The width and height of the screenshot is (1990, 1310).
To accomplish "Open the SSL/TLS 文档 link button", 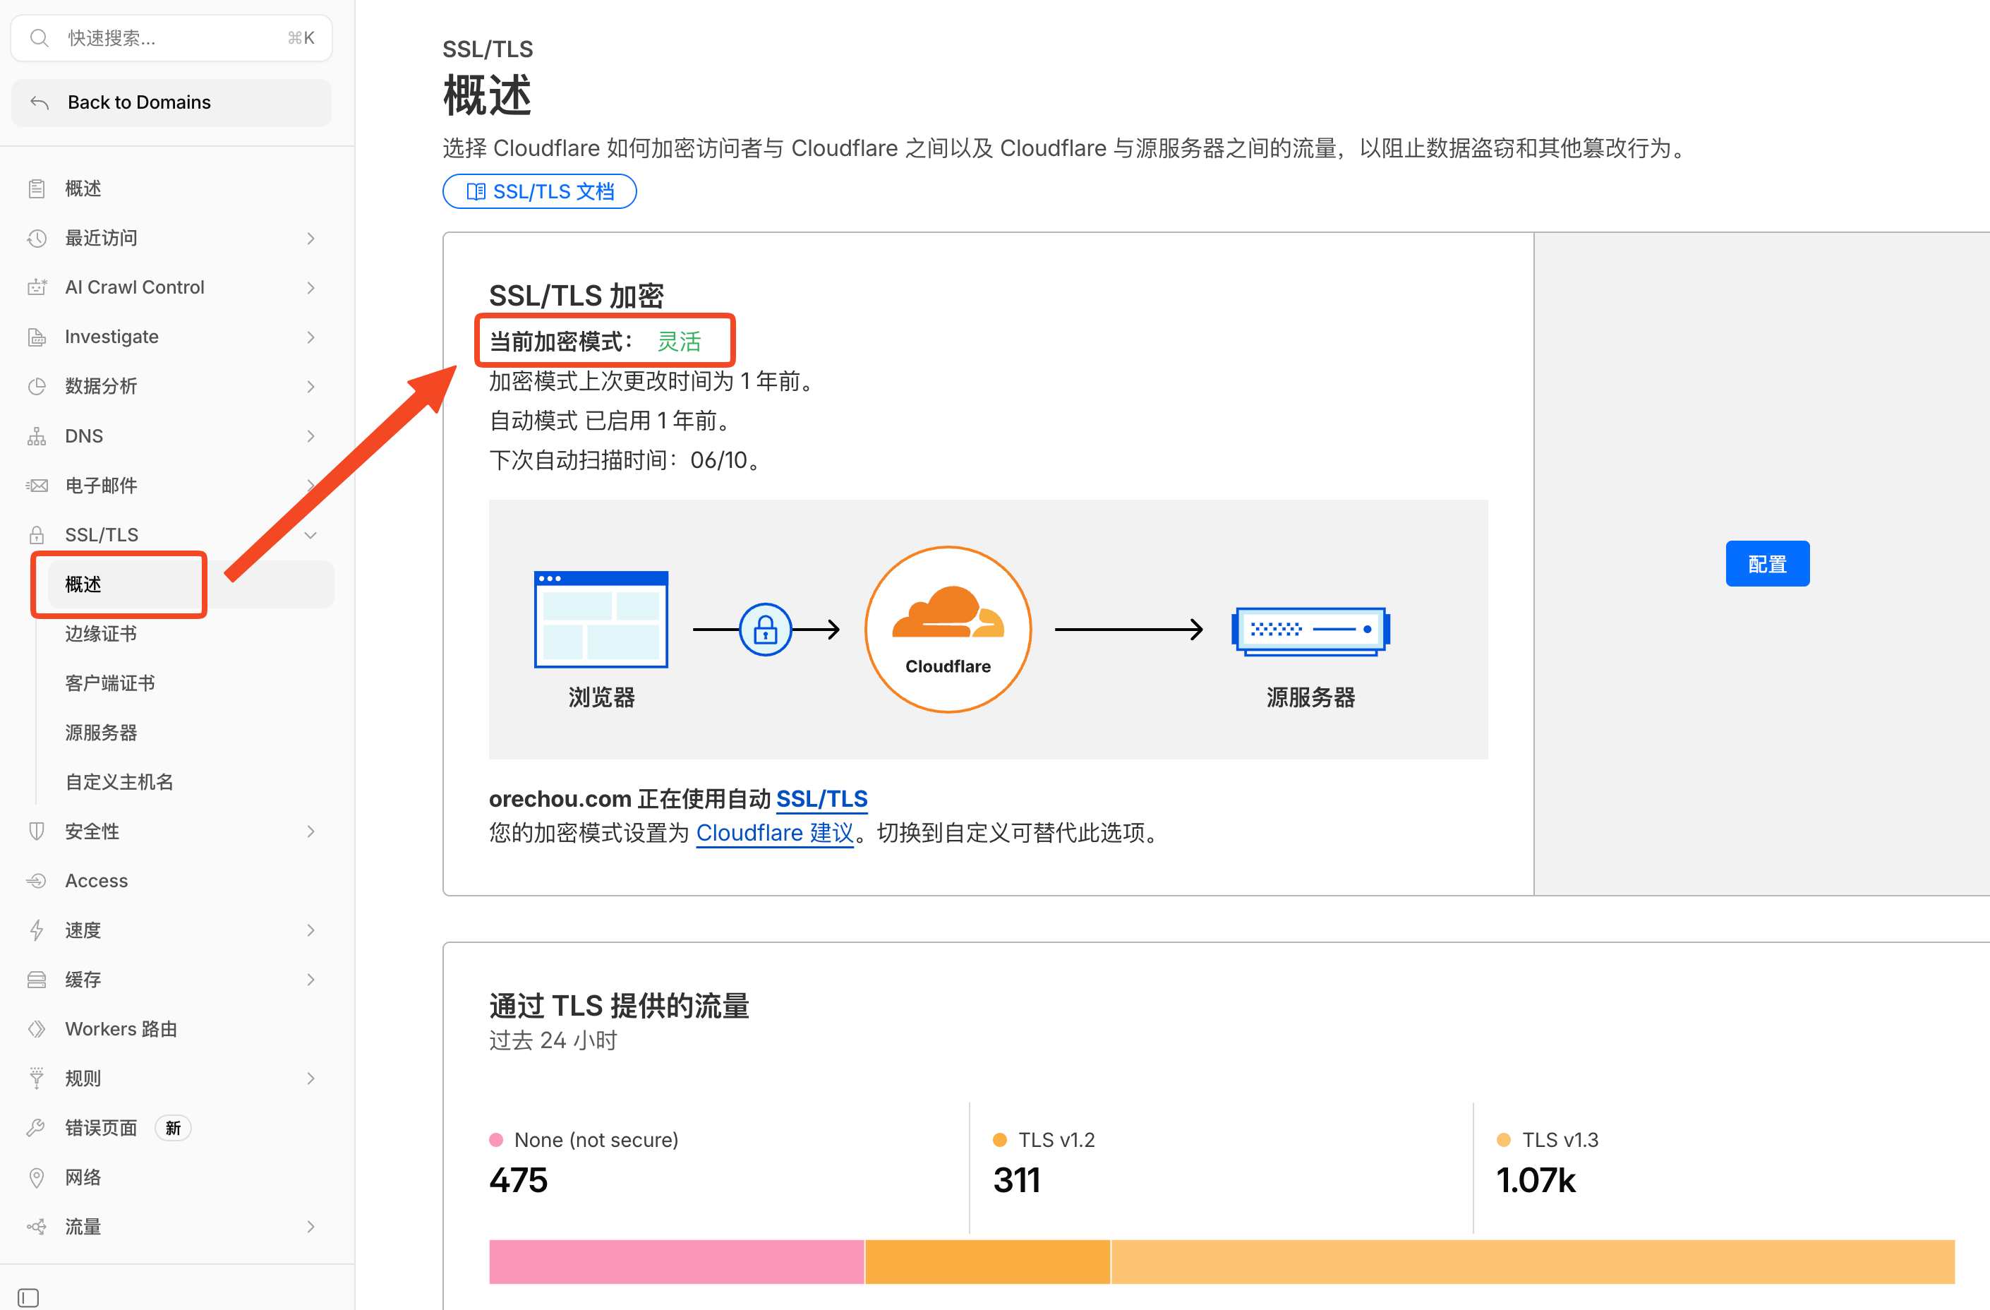I will [x=539, y=191].
